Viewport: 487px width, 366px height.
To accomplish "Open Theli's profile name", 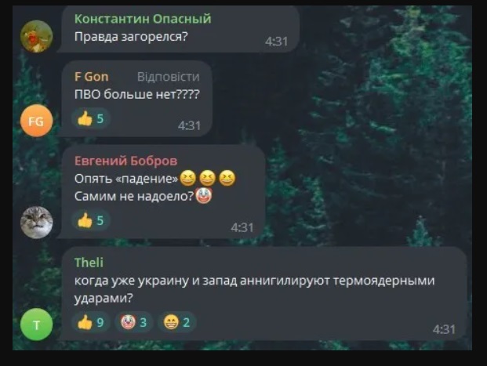I will pyautogui.click(x=89, y=263).
